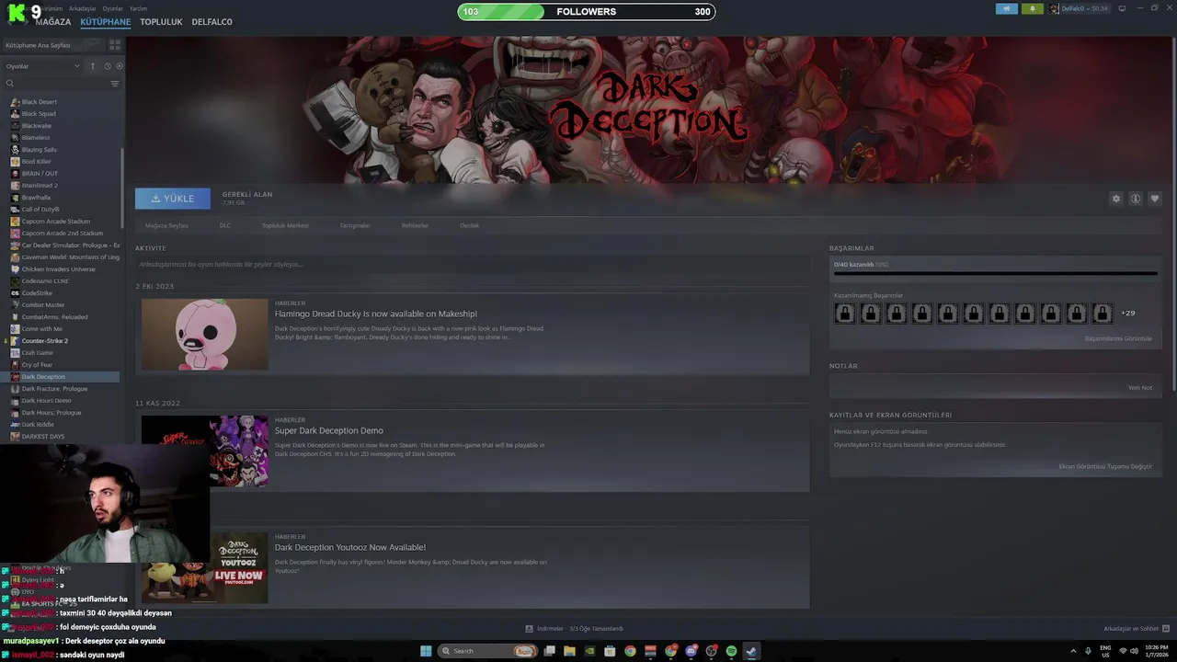1177x662 pixels.
Task: Open Steam announcements megaphone button
Action: [1006, 8]
